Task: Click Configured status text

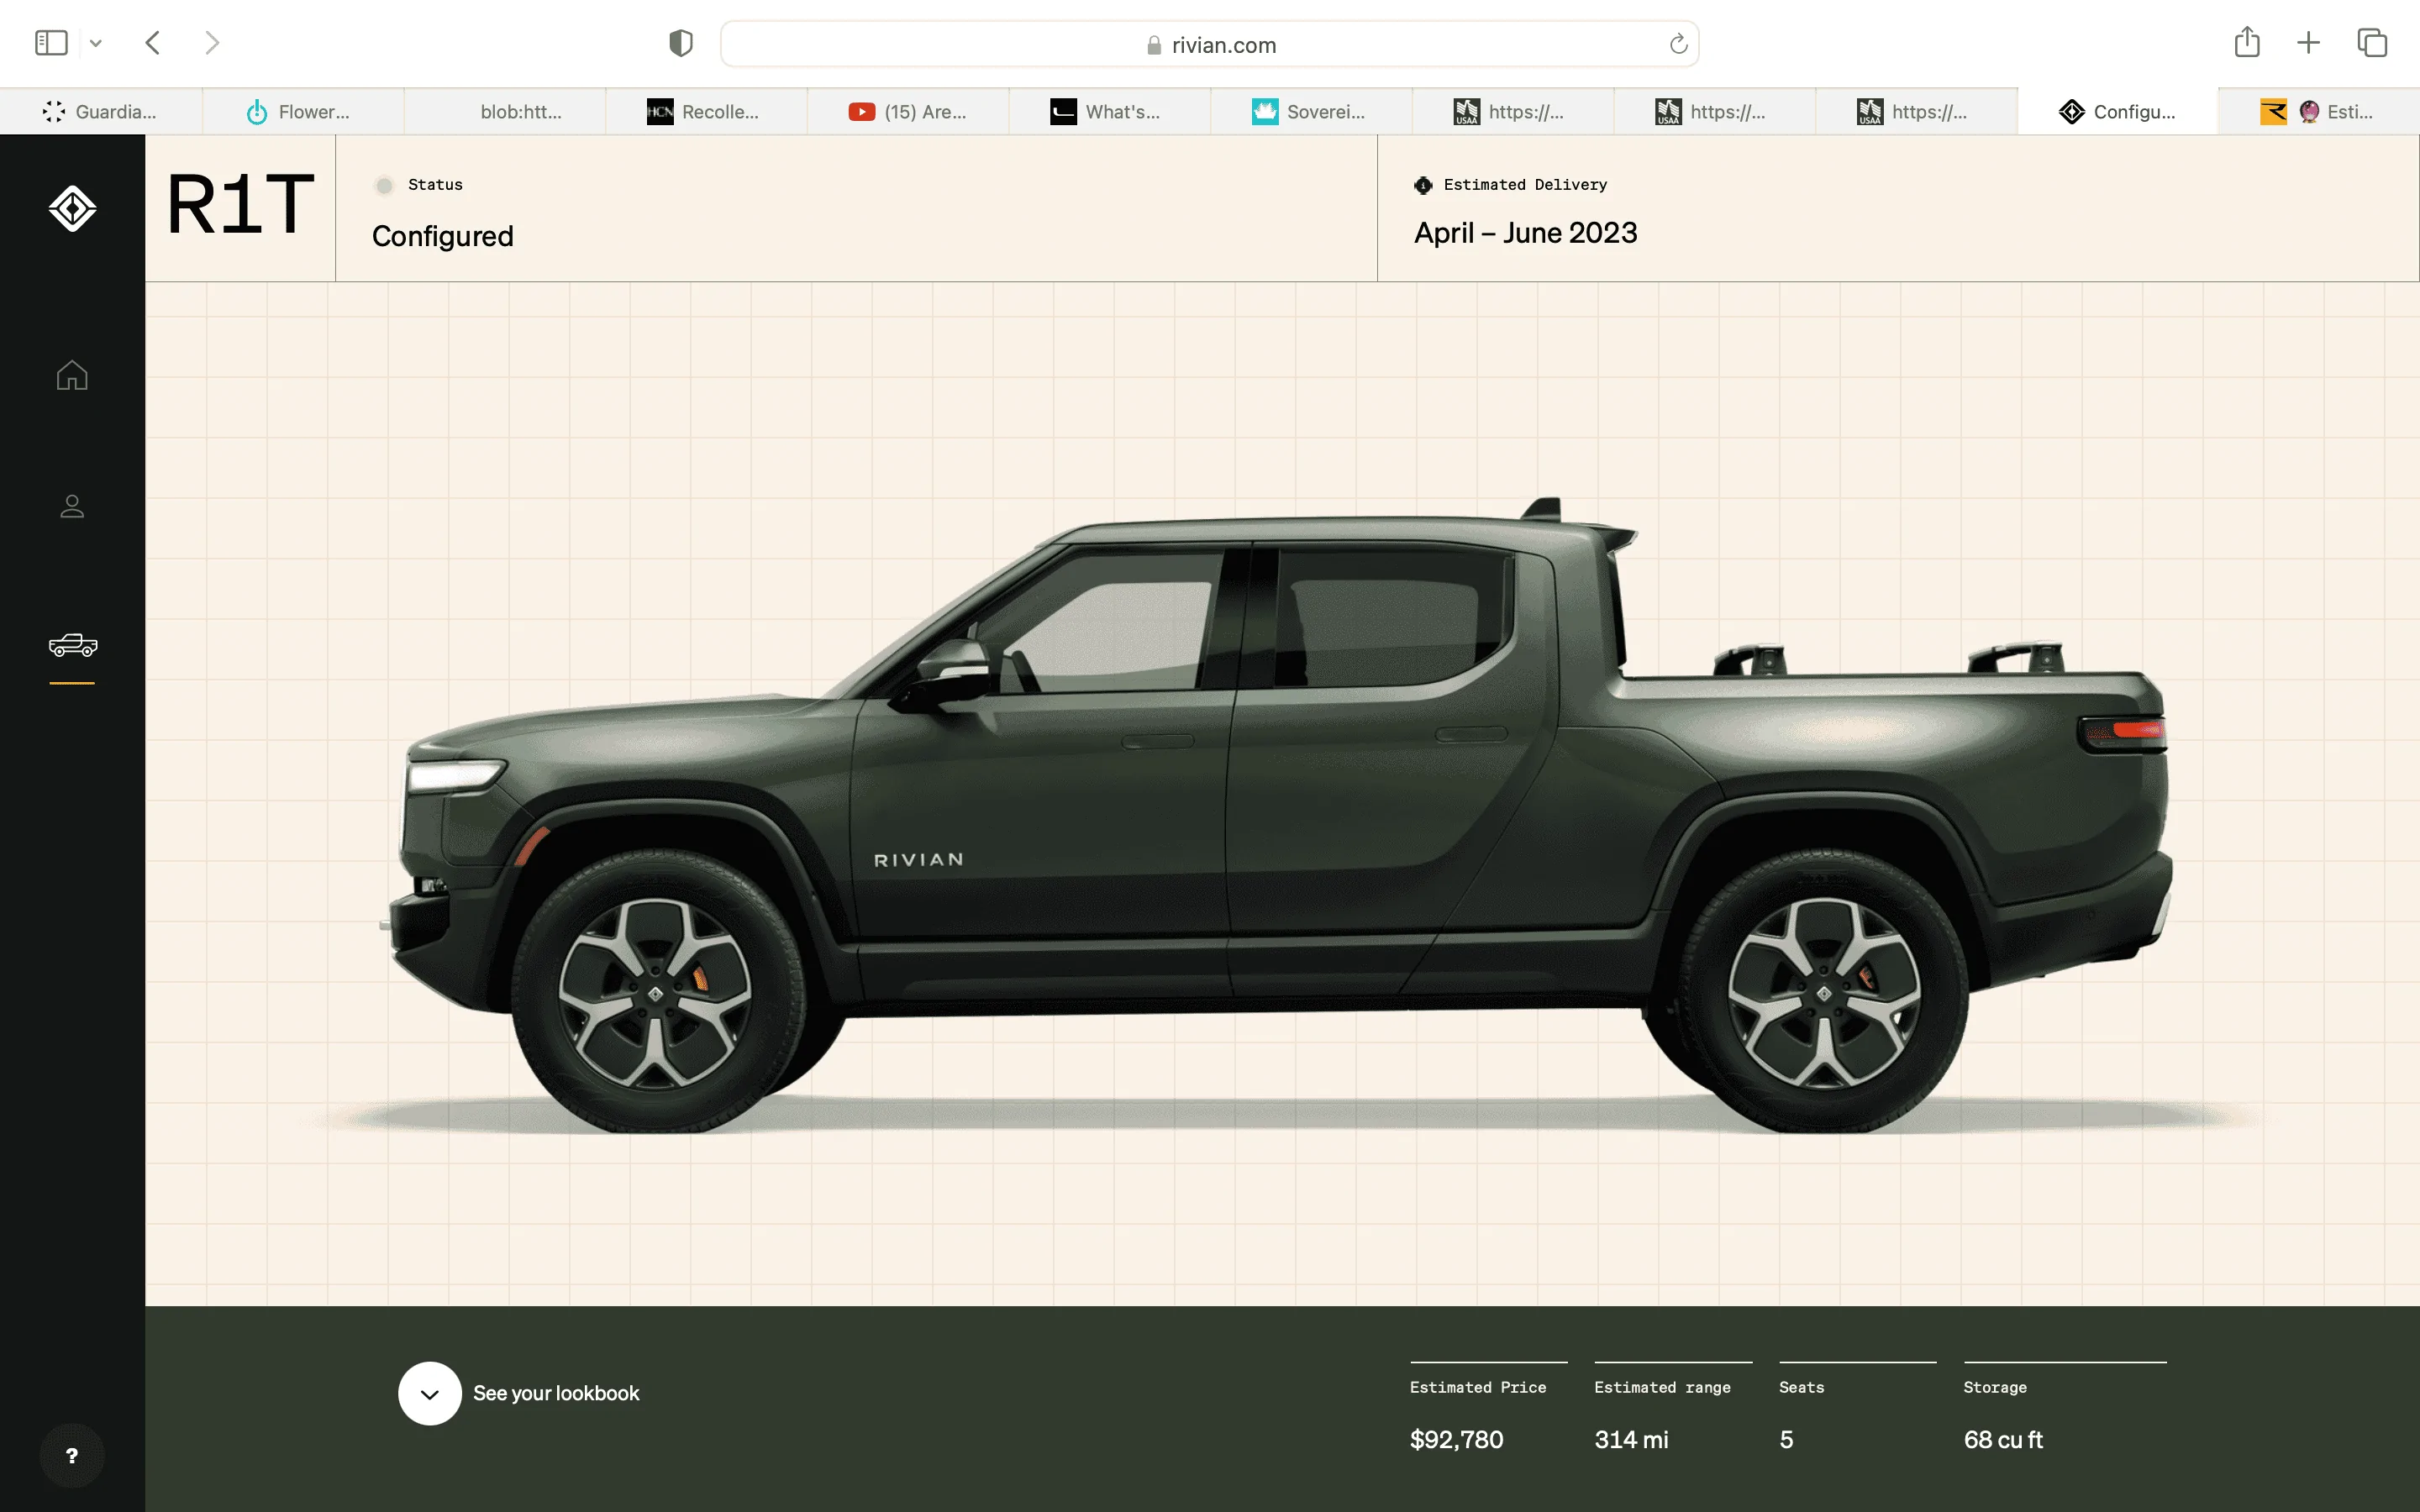Action: (x=443, y=236)
